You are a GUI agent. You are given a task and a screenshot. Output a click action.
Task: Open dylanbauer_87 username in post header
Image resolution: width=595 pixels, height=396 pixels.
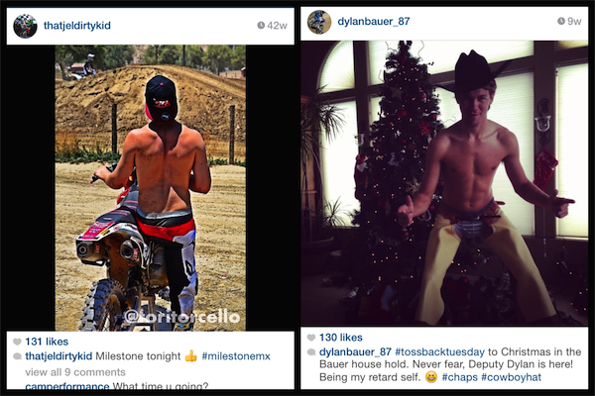374,21
